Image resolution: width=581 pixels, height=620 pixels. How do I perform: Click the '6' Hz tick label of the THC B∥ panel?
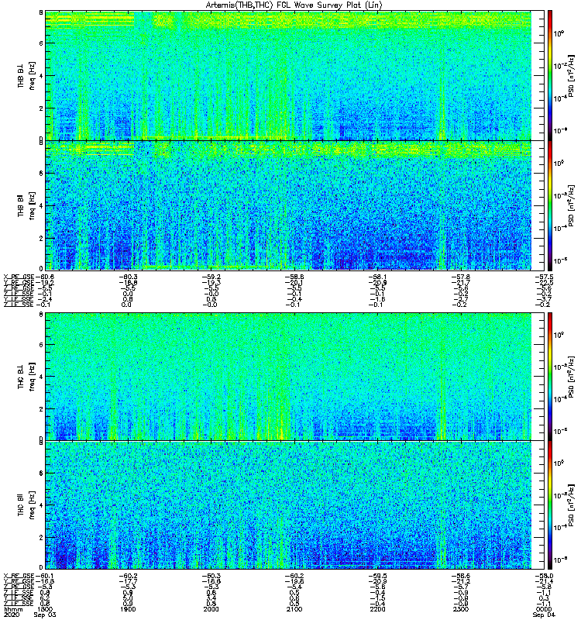pyautogui.click(x=41, y=473)
